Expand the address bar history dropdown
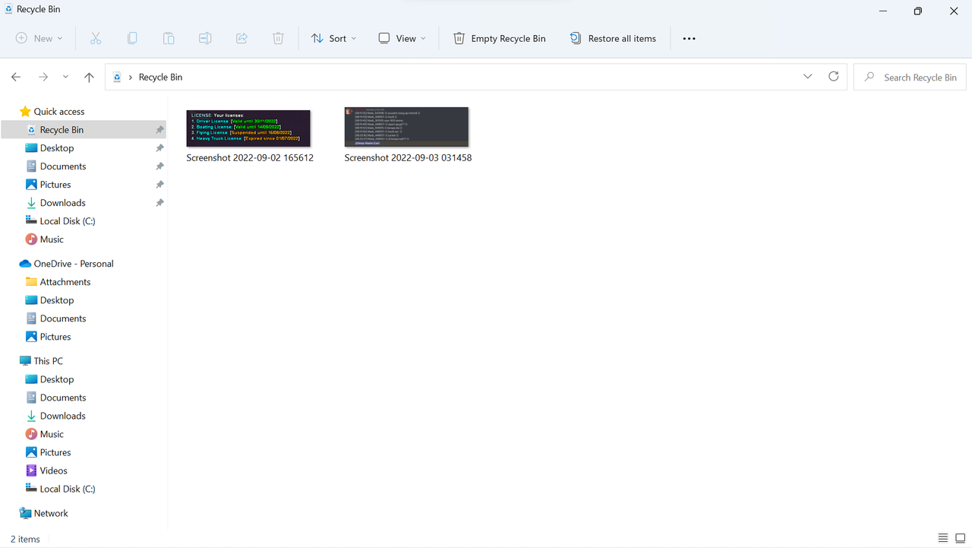 (807, 77)
